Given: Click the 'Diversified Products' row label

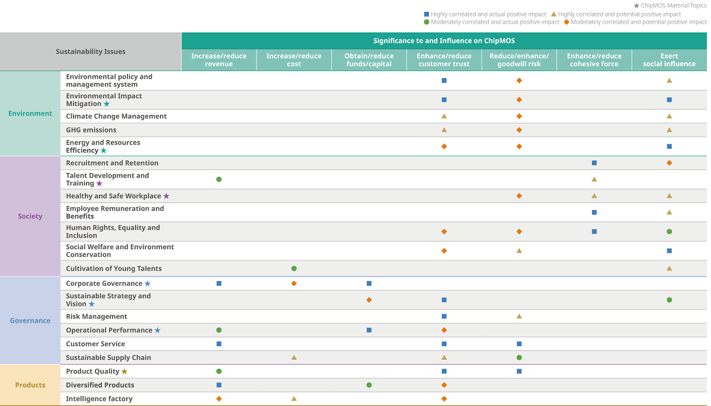Looking at the screenshot, I should coord(100,385).
